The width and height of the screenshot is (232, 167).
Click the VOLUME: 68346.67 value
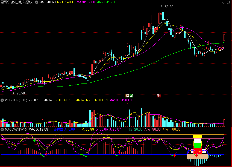(70, 100)
